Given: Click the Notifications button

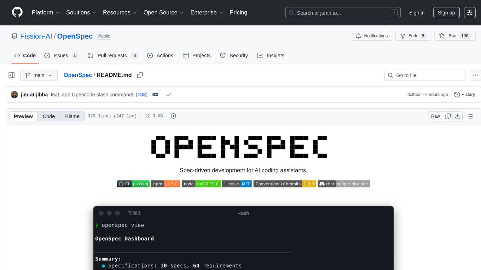Looking at the screenshot, I should click(x=372, y=36).
